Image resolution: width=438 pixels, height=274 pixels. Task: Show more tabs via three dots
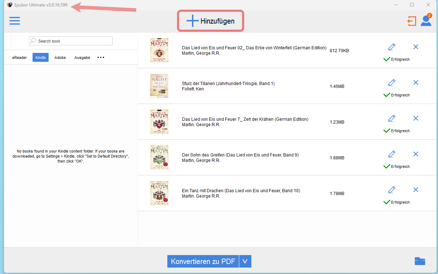click(x=101, y=57)
